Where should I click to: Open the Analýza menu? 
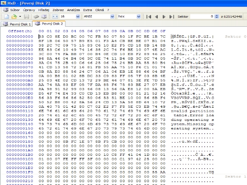coord(73,10)
